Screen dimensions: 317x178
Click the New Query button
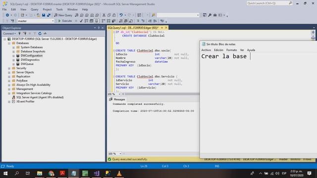pos(63,15)
